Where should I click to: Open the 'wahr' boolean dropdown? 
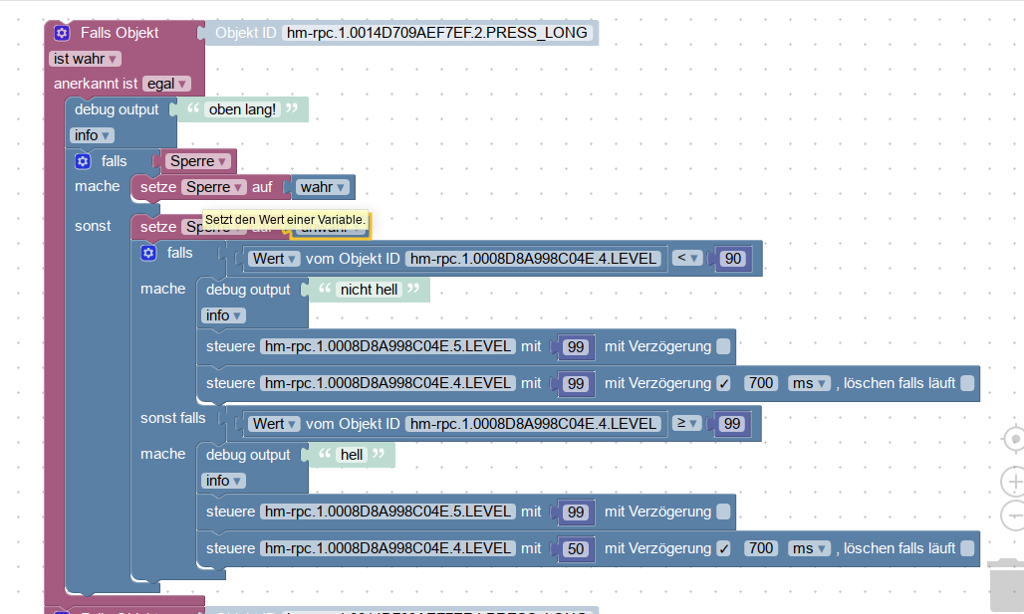click(x=322, y=187)
